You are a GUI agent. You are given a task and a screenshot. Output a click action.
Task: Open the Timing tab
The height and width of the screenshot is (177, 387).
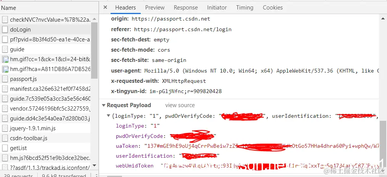click(244, 8)
